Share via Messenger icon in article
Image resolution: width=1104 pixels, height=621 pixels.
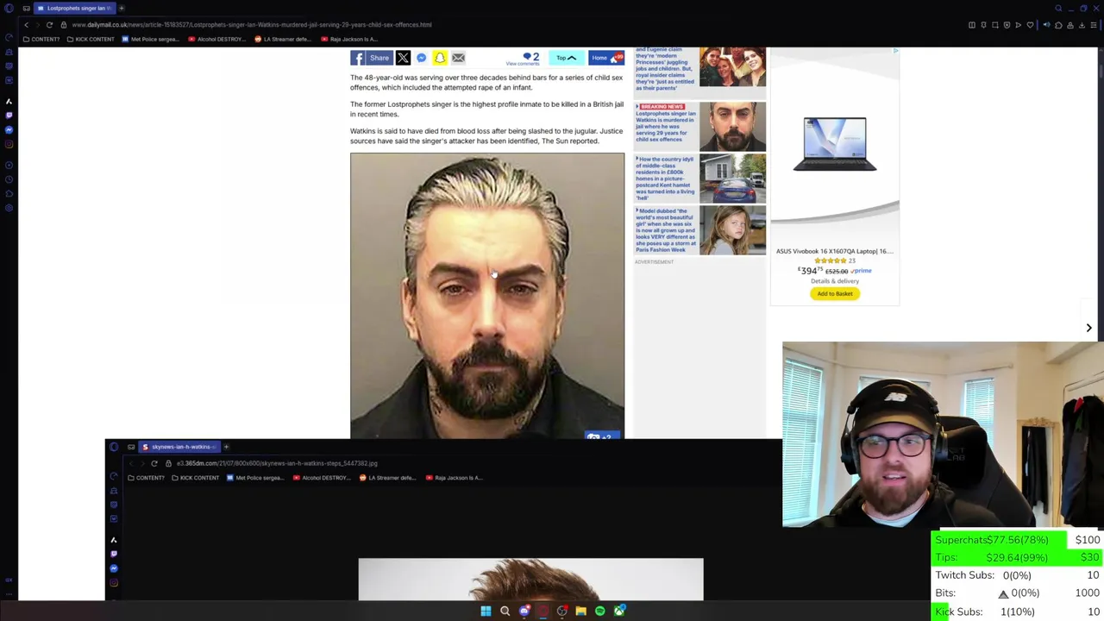[x=421, y=58]
